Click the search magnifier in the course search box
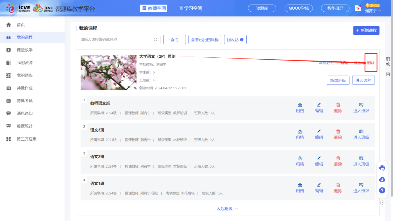Image resolution: width=393 pixels, height=221 pixels. [x=155, y=39]
